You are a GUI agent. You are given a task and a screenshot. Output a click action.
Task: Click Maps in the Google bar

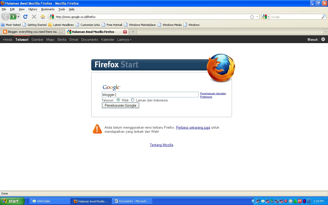pos(50,39)
